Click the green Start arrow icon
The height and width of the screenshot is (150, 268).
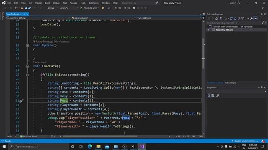(x=81, y=8)
